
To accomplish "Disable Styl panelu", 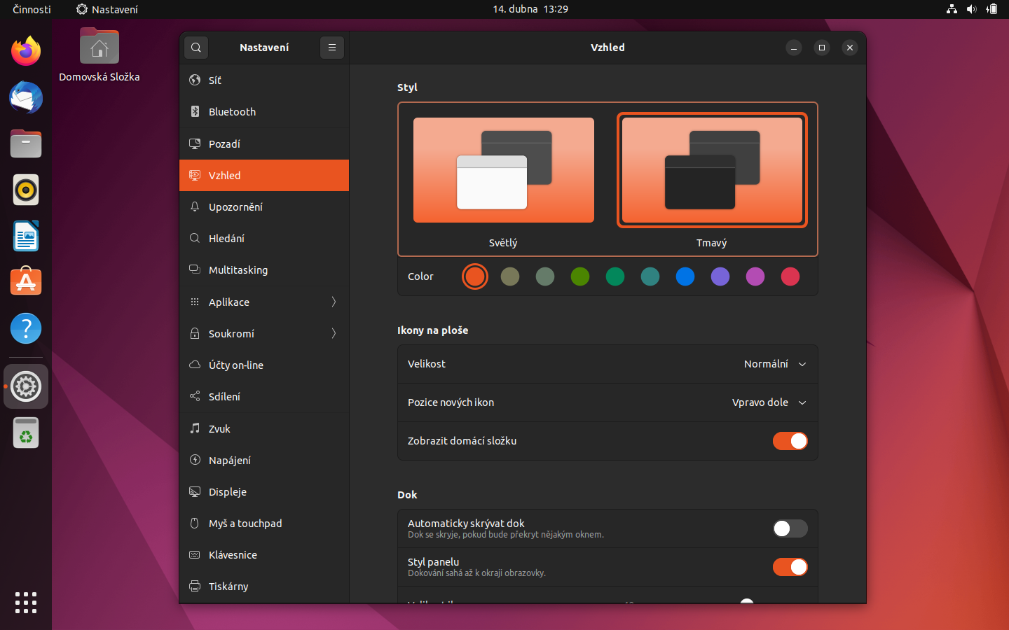I will tap(790, 567).
